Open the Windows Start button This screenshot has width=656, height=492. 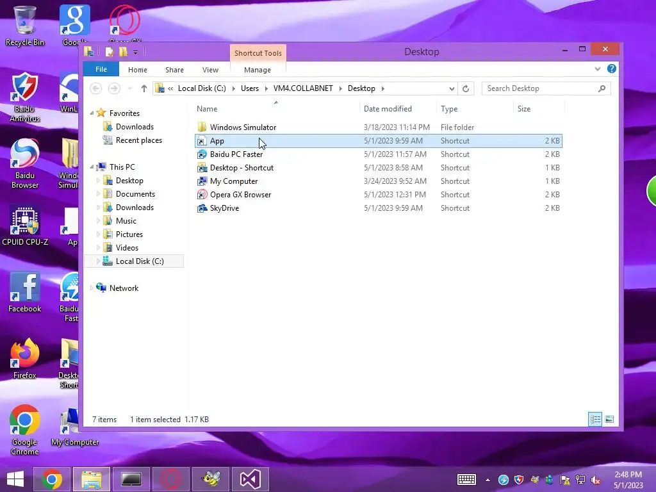coord(15,479)
